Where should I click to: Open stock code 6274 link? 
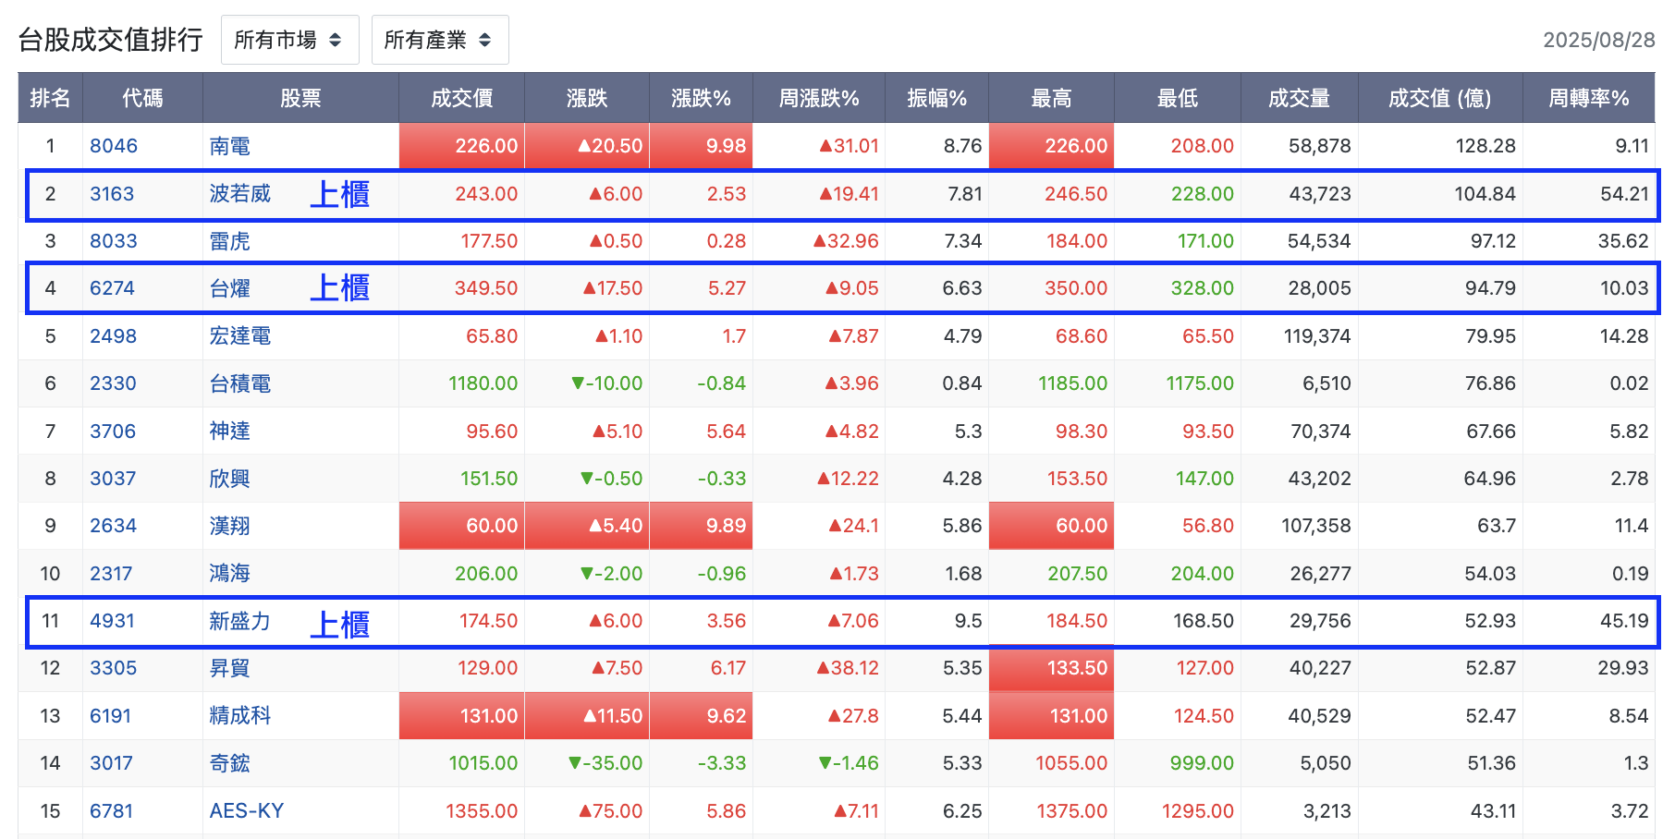tap(112, 288)
